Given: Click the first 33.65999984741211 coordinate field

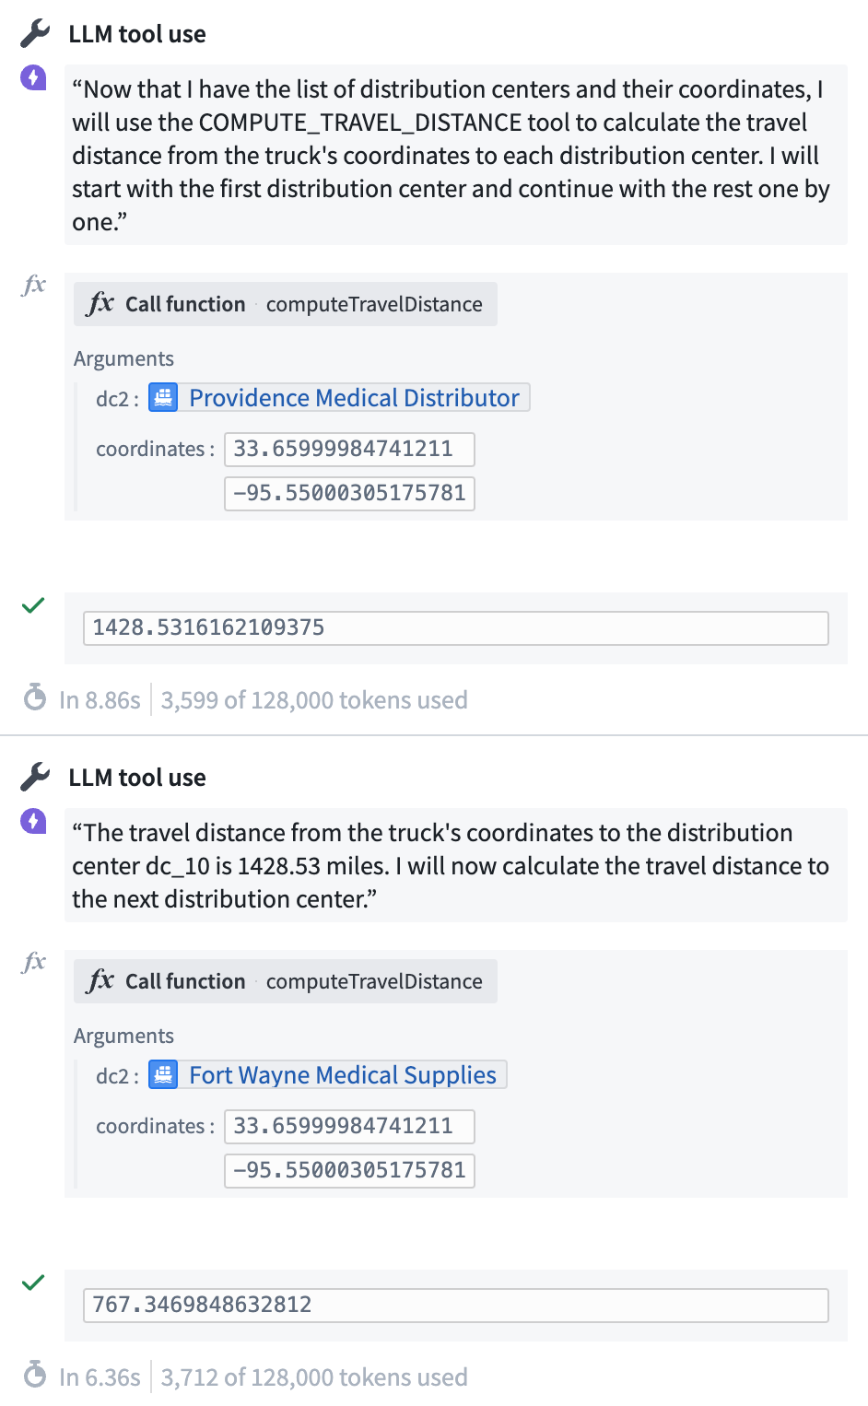Looking at the screenshot, I should coord(349,450).
